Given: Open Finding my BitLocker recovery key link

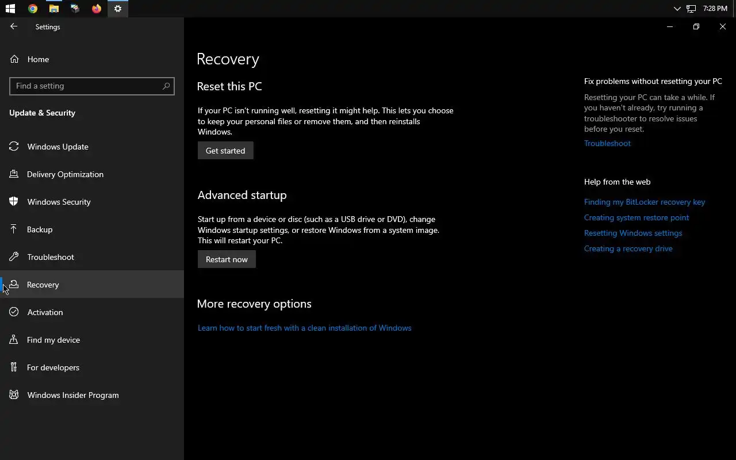Looking at the screenshot, I should coord(645,202).
